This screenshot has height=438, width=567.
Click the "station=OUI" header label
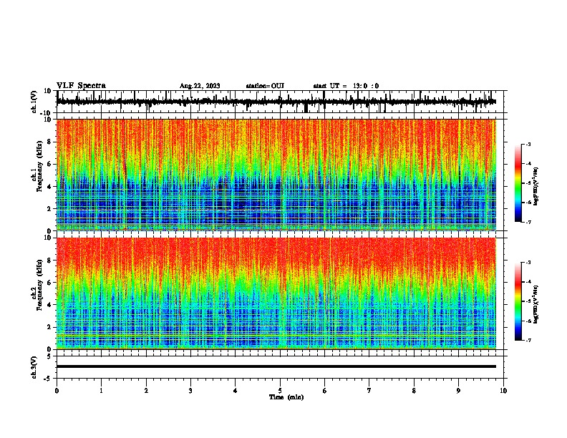click(x=265, y=86)
